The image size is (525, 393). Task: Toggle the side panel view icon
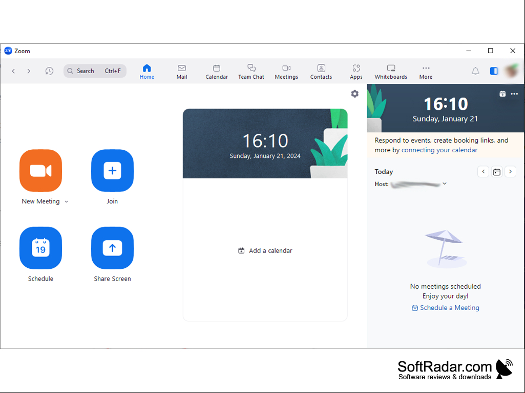point(494,71)
